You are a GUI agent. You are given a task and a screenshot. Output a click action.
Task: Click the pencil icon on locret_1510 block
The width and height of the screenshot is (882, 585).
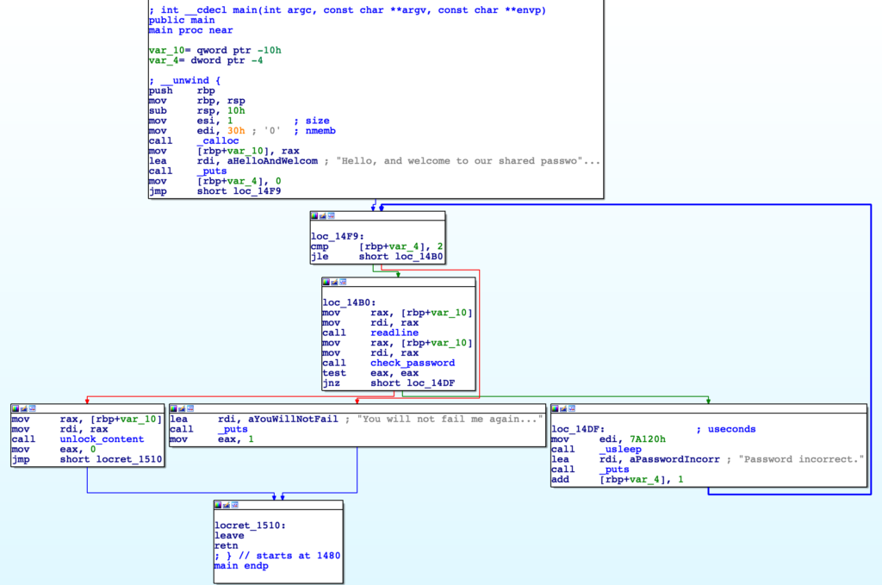(x=227, y=505)
